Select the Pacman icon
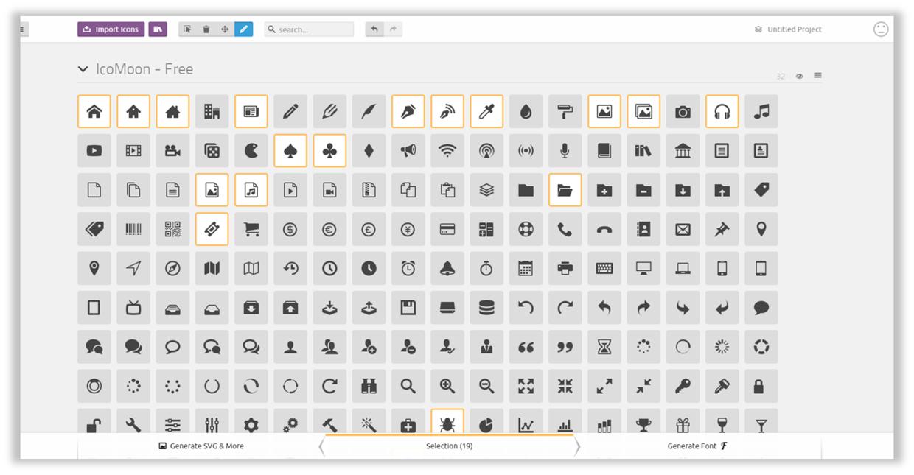Viewport: 914px width, 475px height. [251, 151]
